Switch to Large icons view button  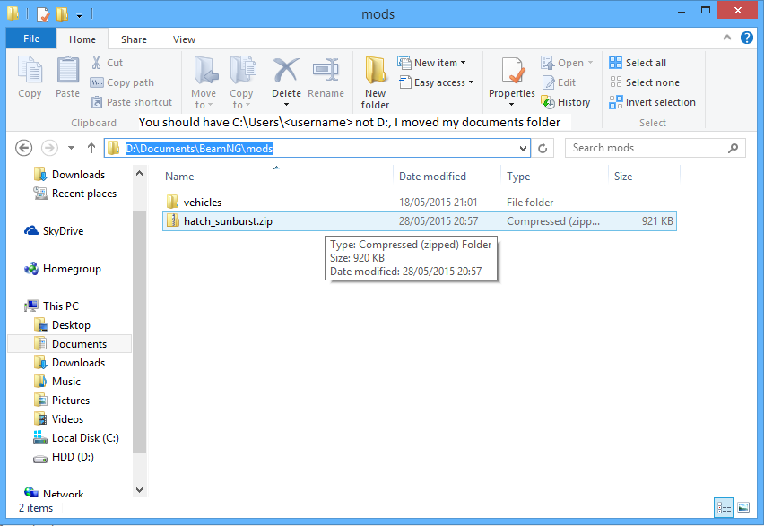pos(743,508)
